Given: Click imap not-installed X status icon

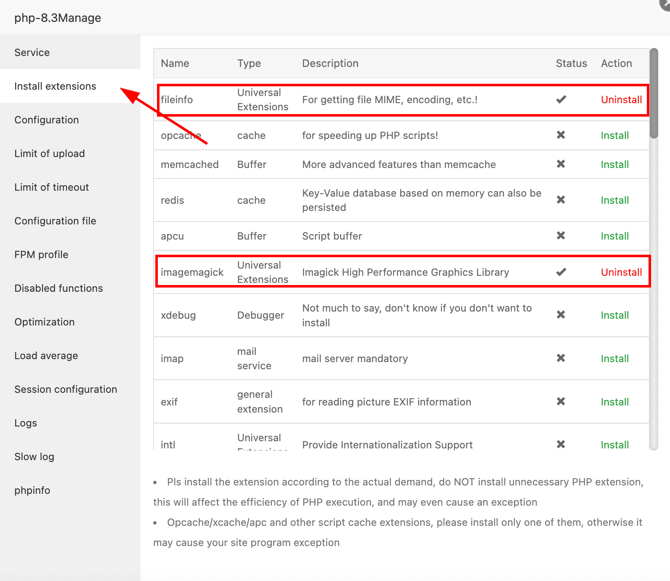Looking at the screenshot, I should pos(561,358).
